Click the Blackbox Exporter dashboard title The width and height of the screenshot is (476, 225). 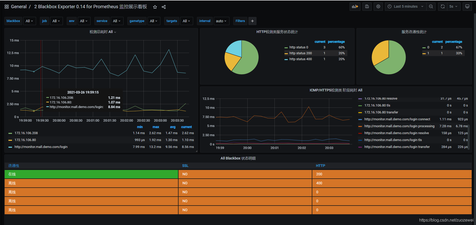pyautogui.click(x=91, y=7)
